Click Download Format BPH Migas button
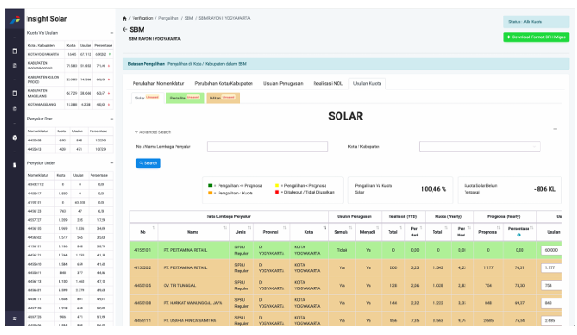The height and width of the screenshot is (335, 577). [536, 37]
